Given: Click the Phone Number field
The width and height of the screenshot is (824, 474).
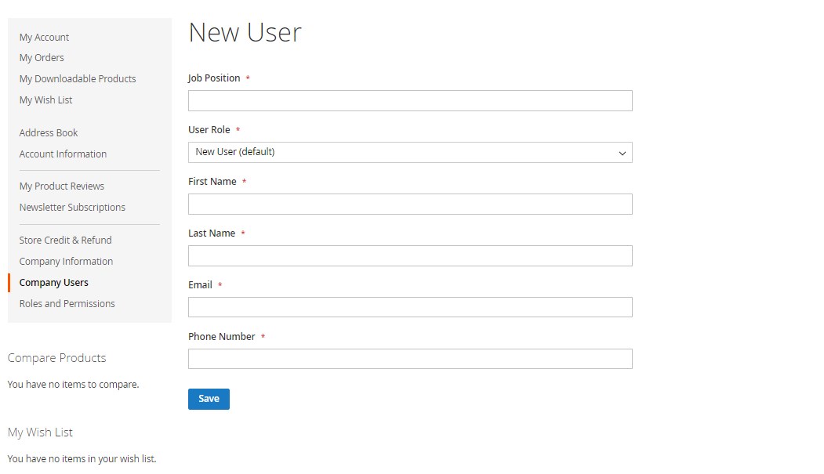Looking at the screenshot, I should (409, 359).
